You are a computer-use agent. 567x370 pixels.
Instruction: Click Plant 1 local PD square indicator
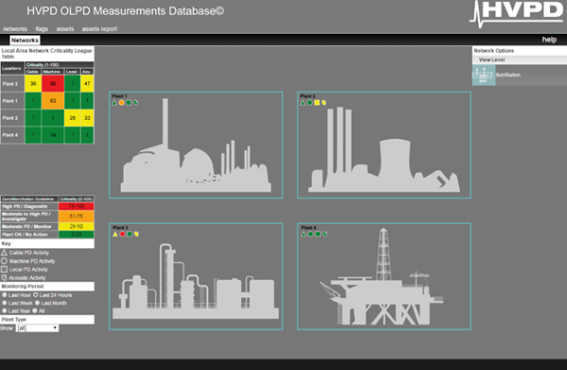129,103
